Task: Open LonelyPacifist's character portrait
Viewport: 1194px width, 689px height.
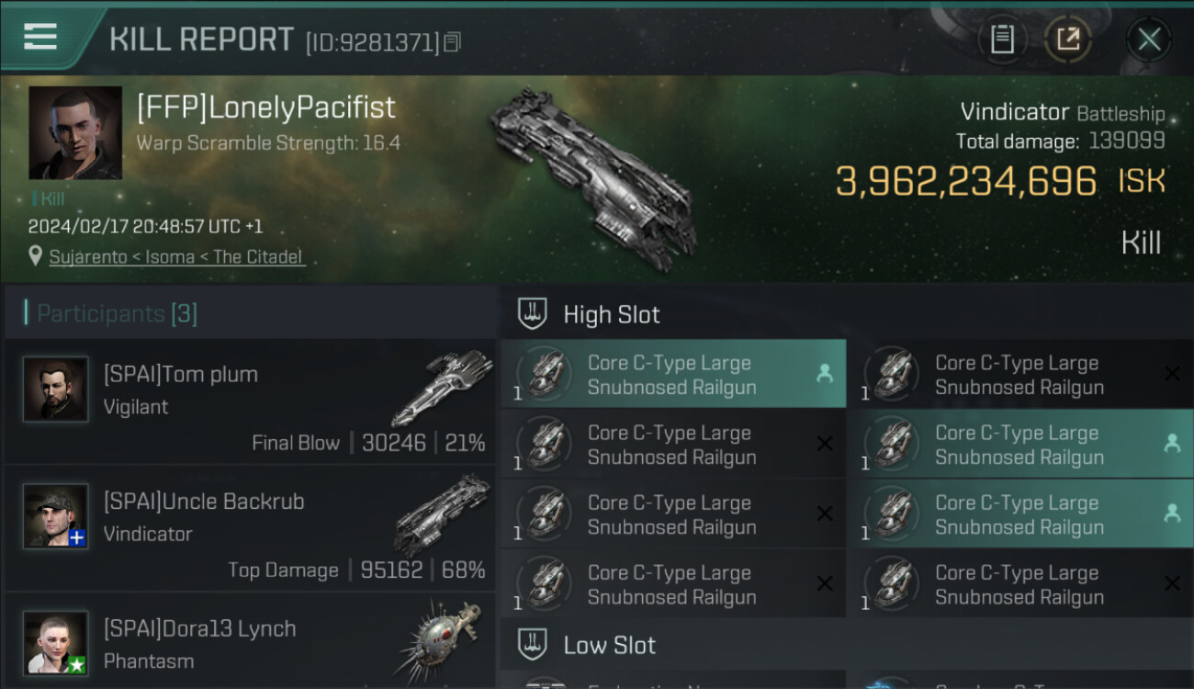Action: [x=74, y=132]
